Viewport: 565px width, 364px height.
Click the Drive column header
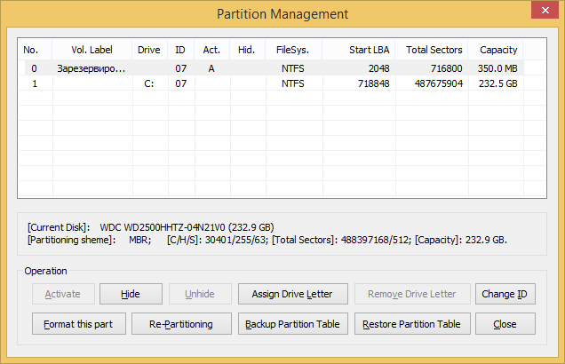point(149,50)
